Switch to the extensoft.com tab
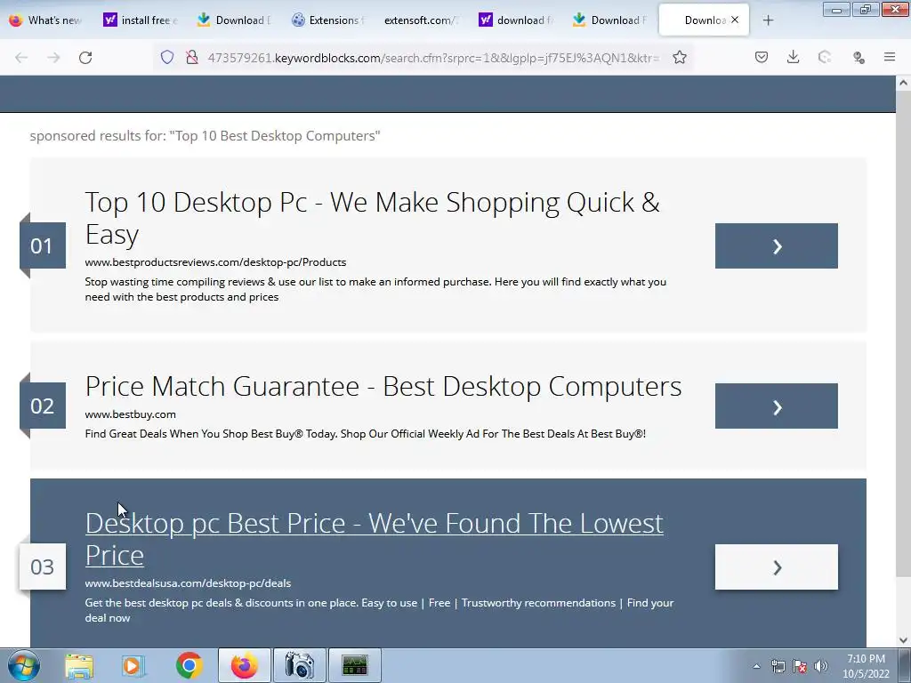 pyautogui.click(x=423, y=20)
